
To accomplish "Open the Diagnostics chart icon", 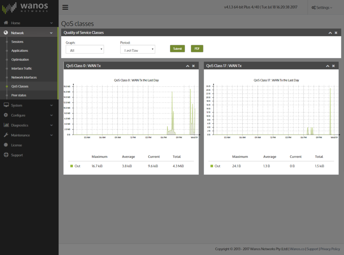I will pyautogui.click(x=5, y=125).
